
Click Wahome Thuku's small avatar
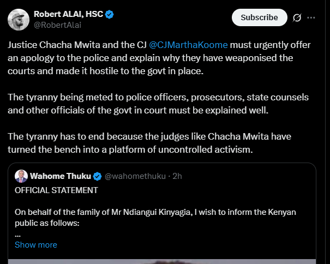pos(21,176)
